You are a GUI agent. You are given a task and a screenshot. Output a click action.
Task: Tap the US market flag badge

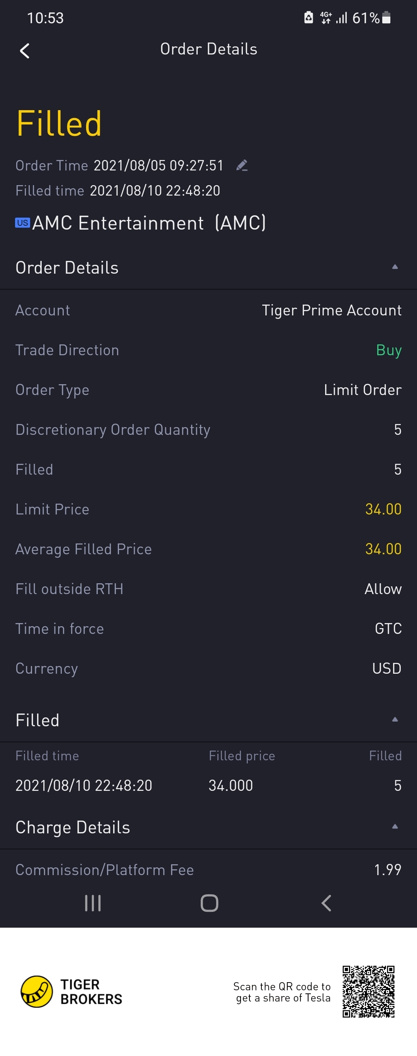tap(22, 223)
